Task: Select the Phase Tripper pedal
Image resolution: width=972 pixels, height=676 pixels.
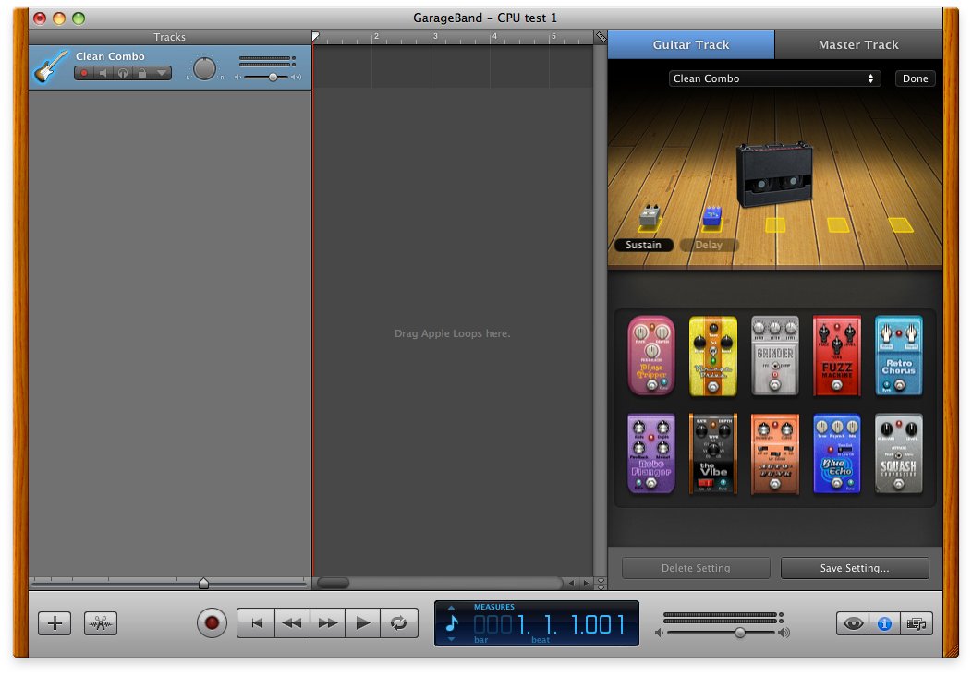Action: click(650, 356)
